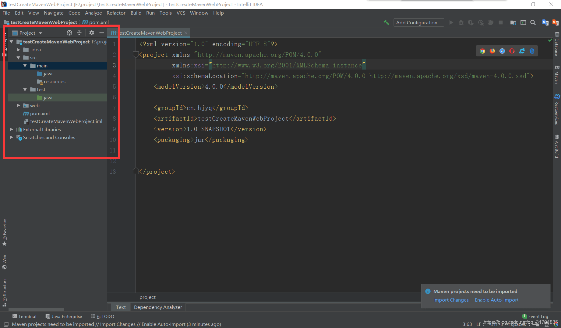The height and width of the screenshot is (328, 561).
Task: Click the green Build Project hammer icon
Action: pyautogui.click(x=386, y=22)
